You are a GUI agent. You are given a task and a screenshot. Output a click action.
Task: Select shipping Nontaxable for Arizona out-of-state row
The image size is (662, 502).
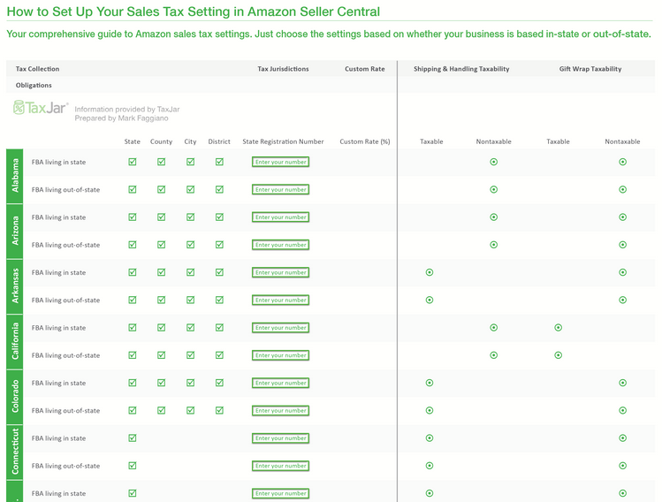(x=493, y=245)
